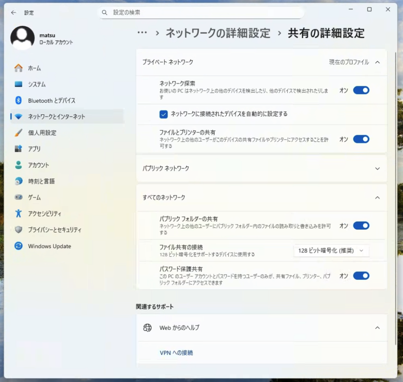Click ネットワークの詳細設定 breadcrumb link

click(218, 33)
